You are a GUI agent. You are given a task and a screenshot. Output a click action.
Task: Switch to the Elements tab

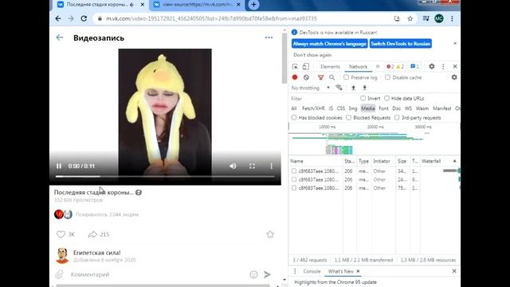(x=330, y=67)
